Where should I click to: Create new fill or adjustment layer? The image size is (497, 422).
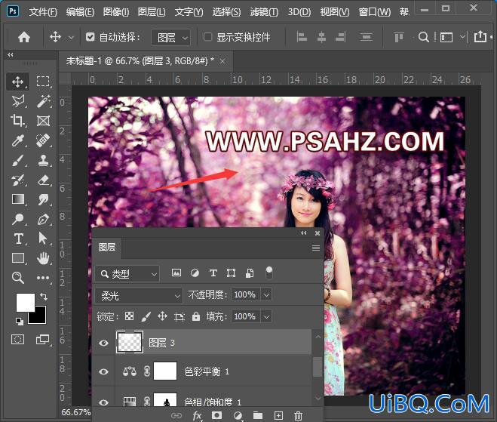(x=238, y=415)
